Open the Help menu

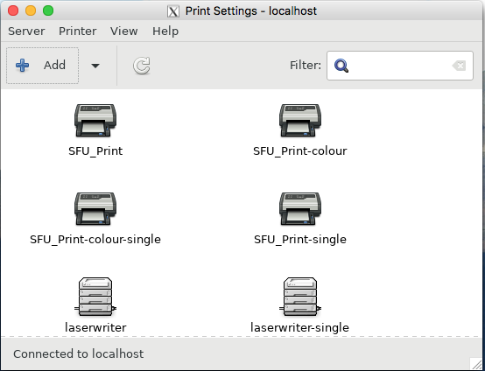(x=165, y=31)
